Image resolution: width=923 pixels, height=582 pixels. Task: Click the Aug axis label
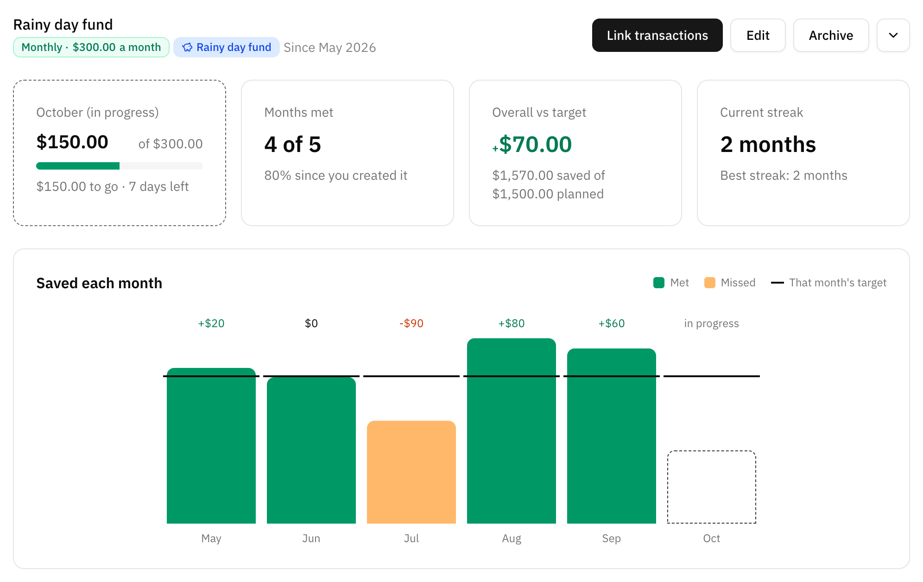click(512, 538)
